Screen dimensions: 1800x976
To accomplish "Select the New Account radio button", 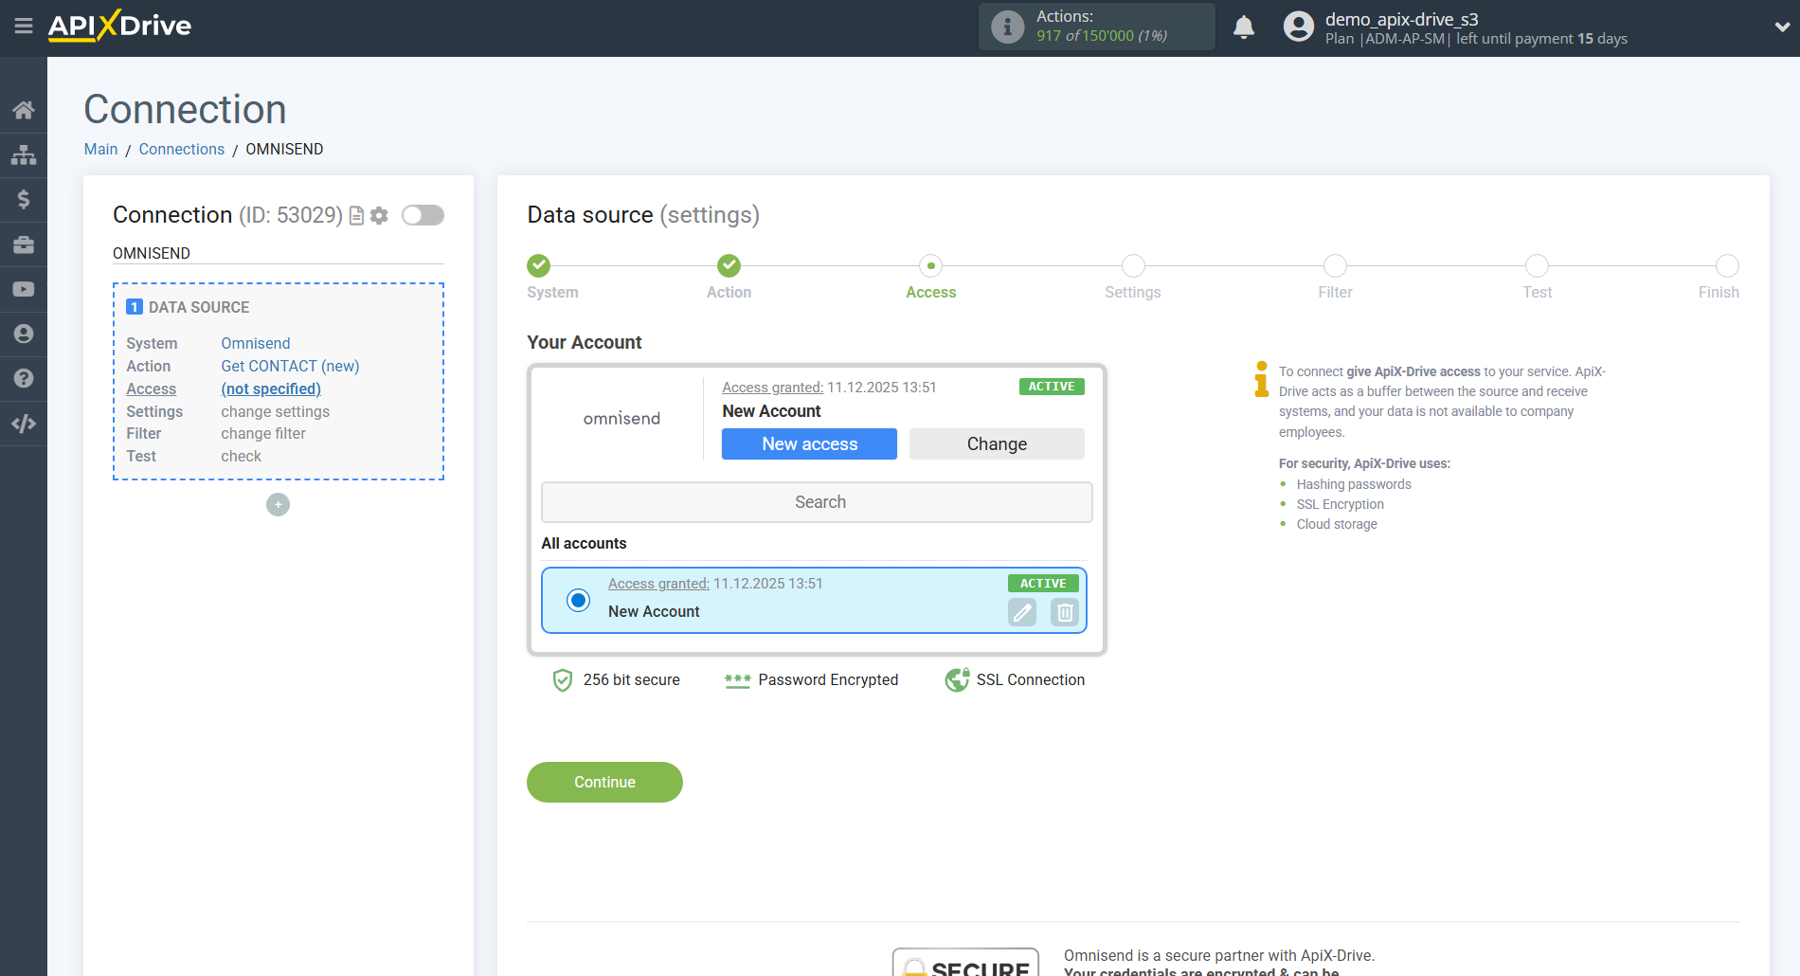I will coord(577,600).
